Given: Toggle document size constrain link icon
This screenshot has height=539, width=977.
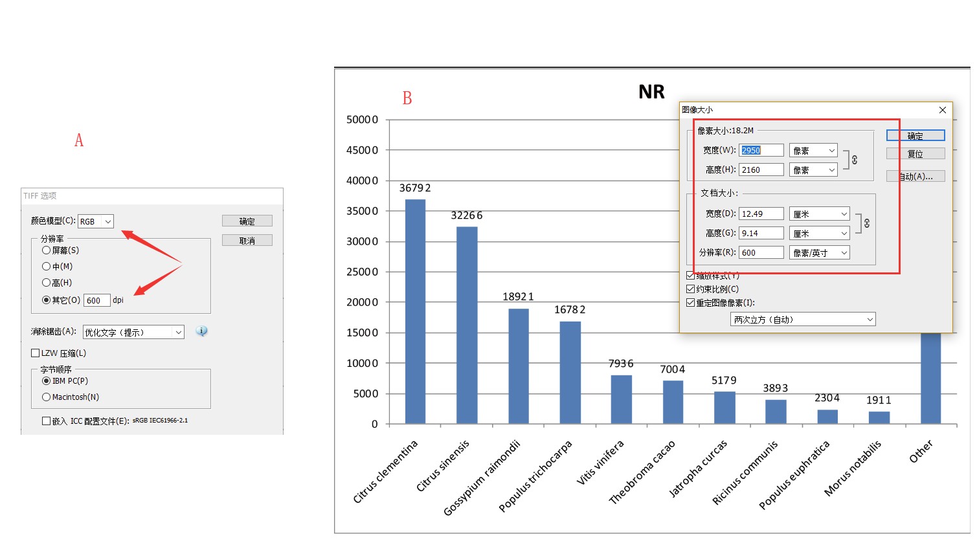Looking at the screenshot, I should (x=867, y=223).
